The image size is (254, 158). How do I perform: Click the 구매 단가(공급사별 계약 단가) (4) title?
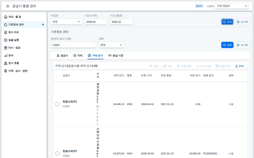(76, 66)
